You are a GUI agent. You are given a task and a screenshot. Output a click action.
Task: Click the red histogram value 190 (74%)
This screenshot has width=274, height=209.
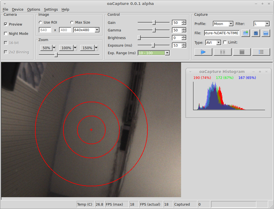[202, 78]
